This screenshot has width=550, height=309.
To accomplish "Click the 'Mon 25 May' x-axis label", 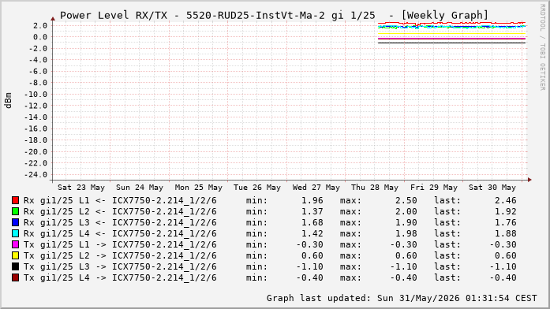I will (x=199, y=188).
